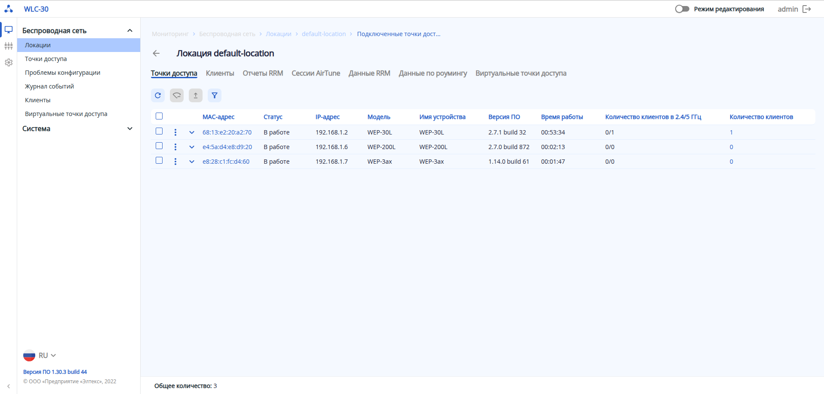824x394 pixels.
Task: Expand row details for 68:13:e2:20:a2:70
Action: point(192,132)
